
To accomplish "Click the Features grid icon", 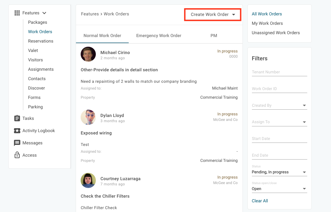I will (17, 13).
